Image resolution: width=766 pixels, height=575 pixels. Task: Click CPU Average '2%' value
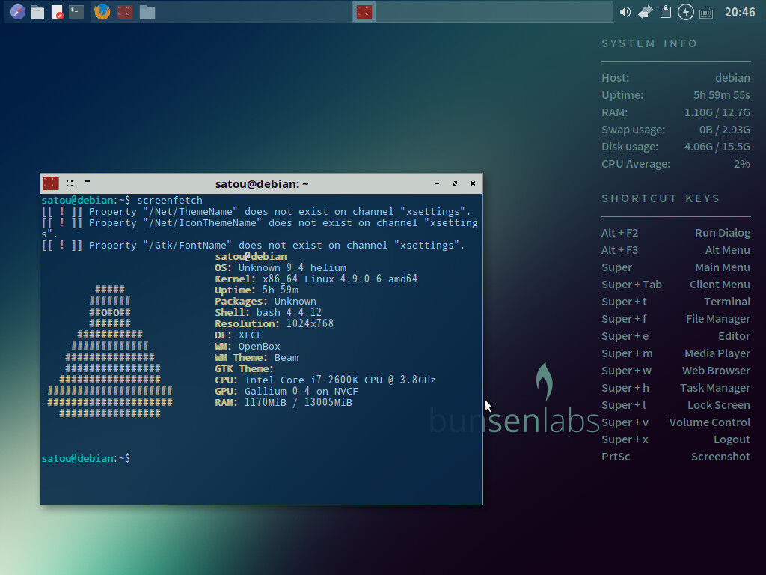coord(741,164)
